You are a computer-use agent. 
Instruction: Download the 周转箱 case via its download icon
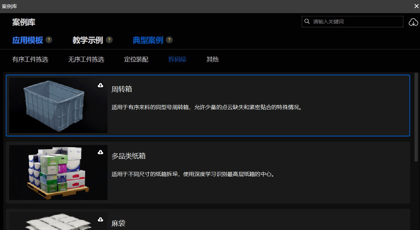click(100, 86)
